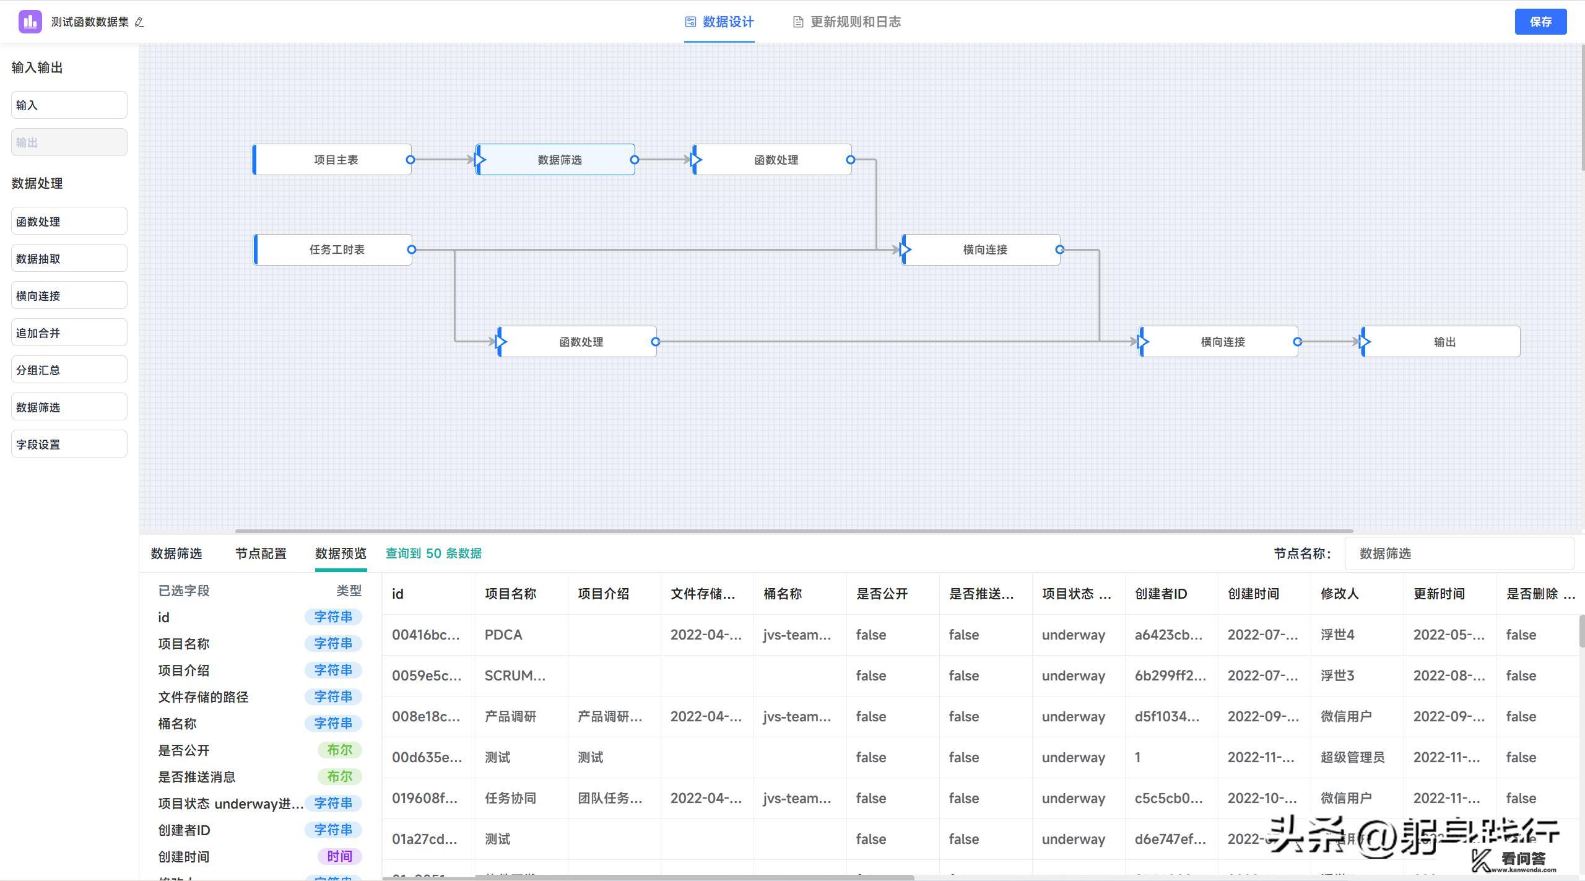
Task: Click input arrow of first 横向连接 node
Action: tap(905, 250)
